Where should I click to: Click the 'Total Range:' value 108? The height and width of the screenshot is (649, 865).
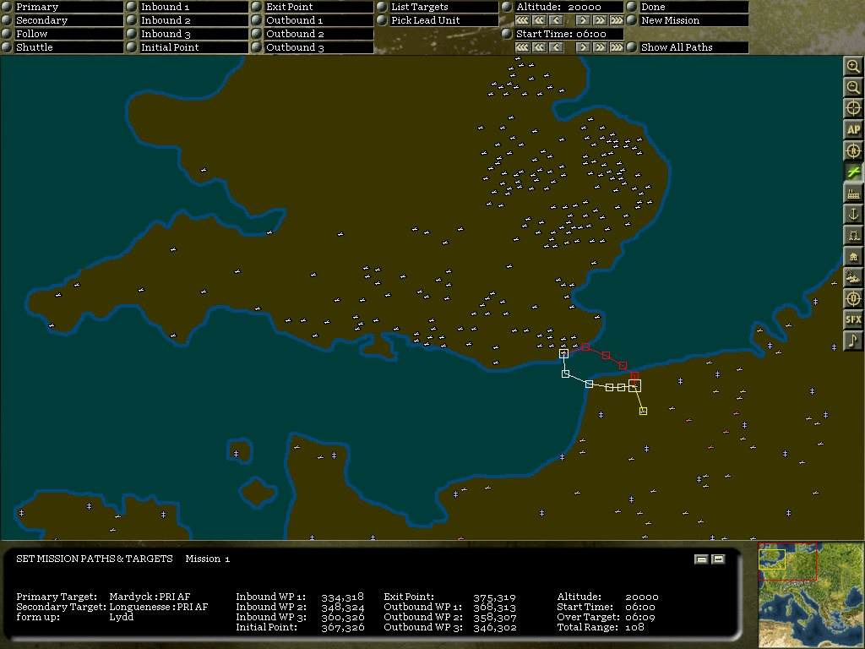pyautogui.click(x=634, y=627)
